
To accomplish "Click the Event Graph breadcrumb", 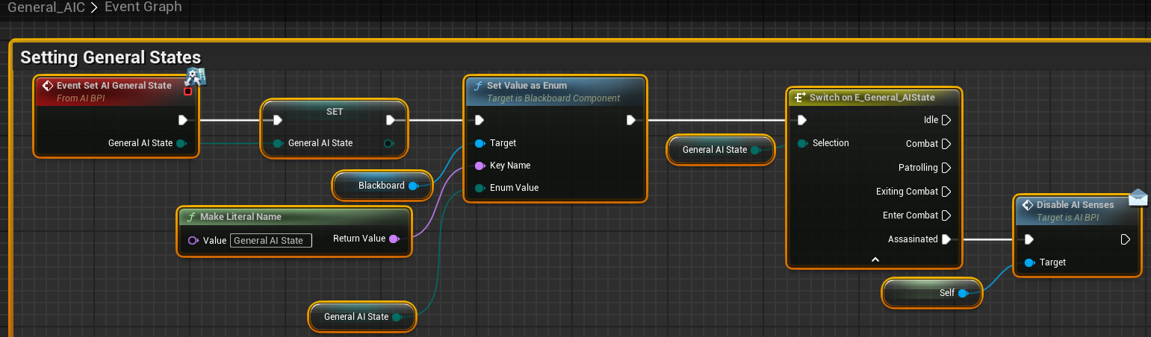I will click(143, 7).
